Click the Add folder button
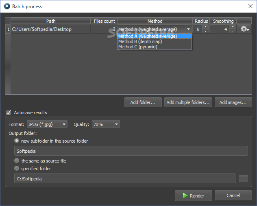257x206 pixels. 143,102
